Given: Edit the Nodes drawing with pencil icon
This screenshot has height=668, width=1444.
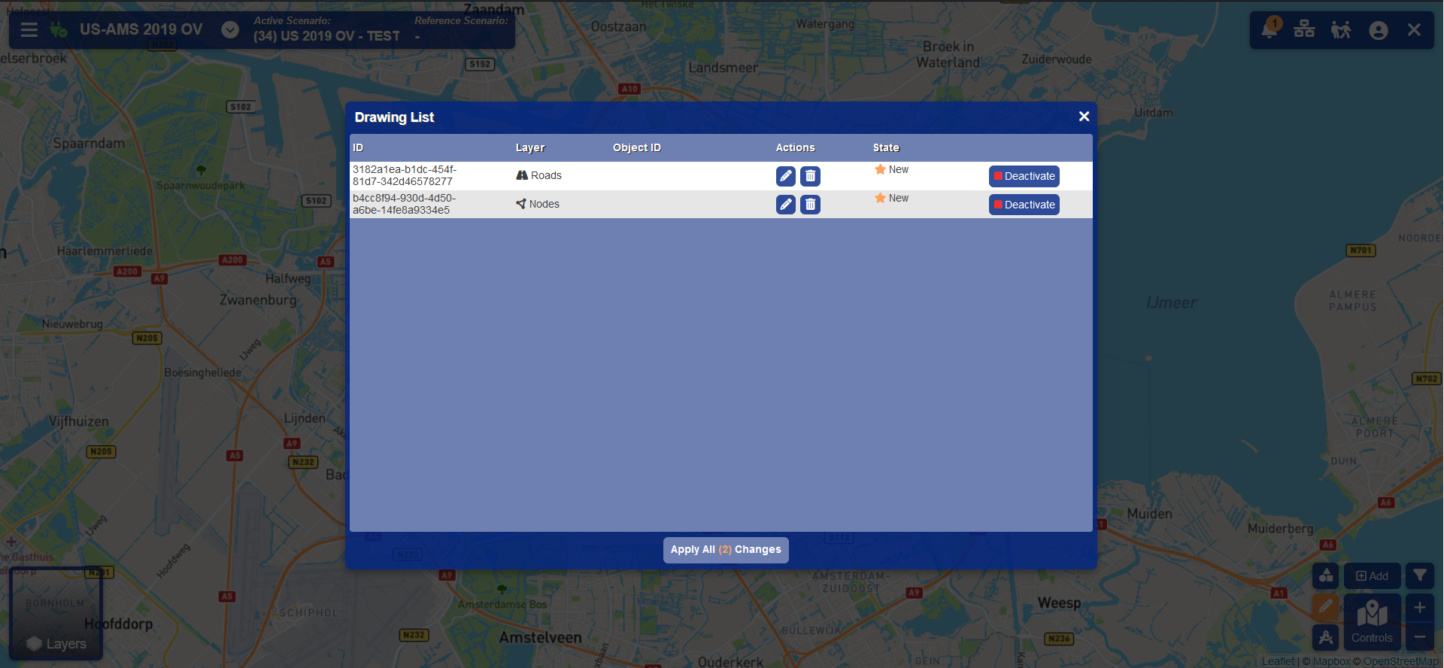Looking at the screenshot, I should tap(786, 205).
